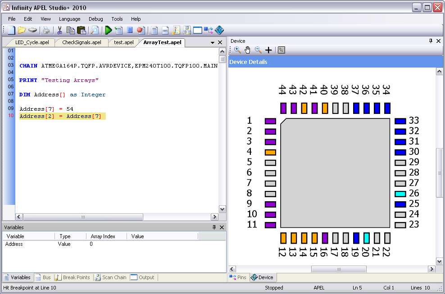Select the hand pan tool in Device panel
Image resolution: width=445 pixels, height=294 pixels.
[x=248, y=50]
